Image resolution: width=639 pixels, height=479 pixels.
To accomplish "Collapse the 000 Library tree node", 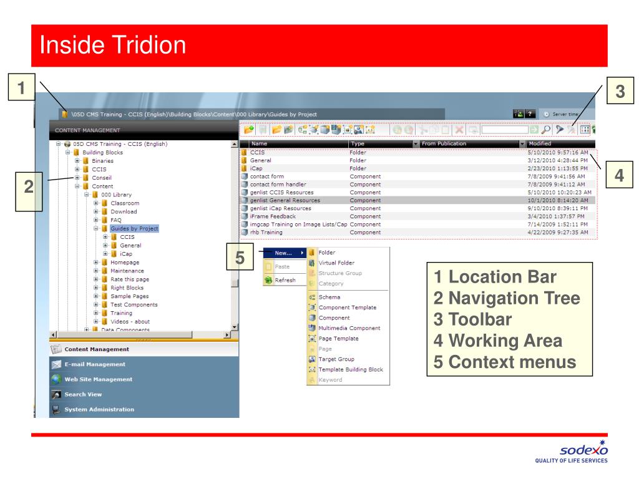I will (86, 195).
